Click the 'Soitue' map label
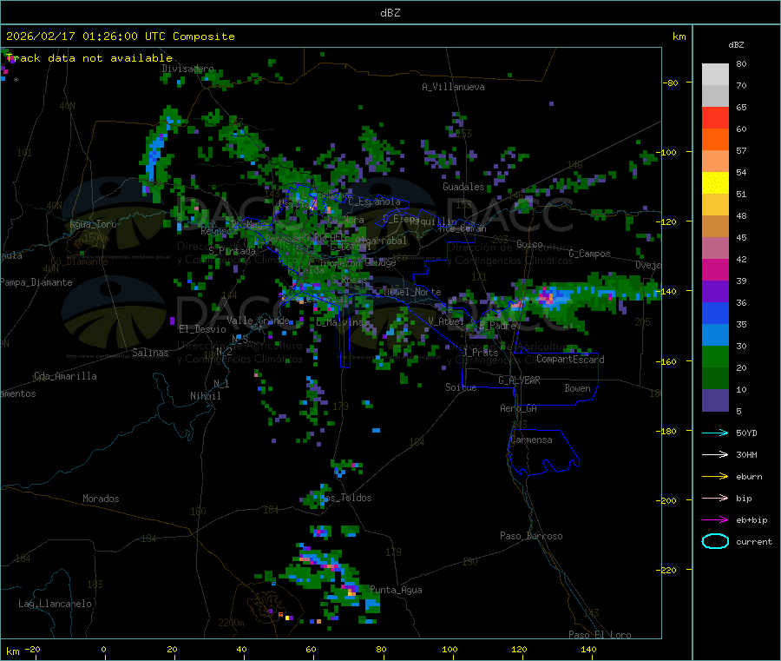Viewport: 781px width, 661px height. tap(461, 387)
